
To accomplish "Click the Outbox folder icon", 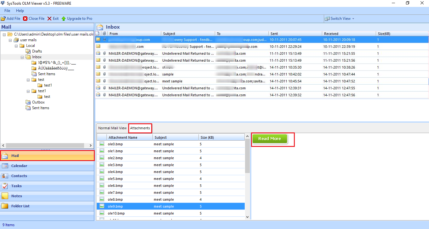I will coord(28,102).
